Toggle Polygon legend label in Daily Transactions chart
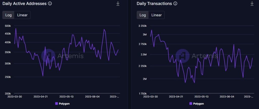The image size is (259, 109). pyautogui.click(x=198, y=103)
